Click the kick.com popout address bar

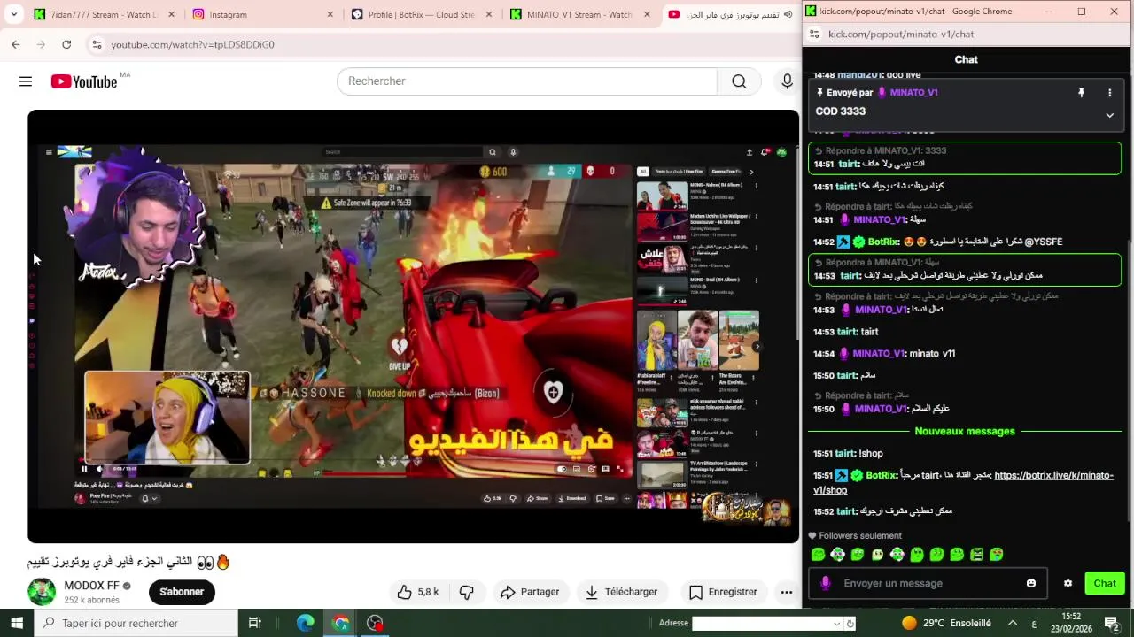point(901,34)
